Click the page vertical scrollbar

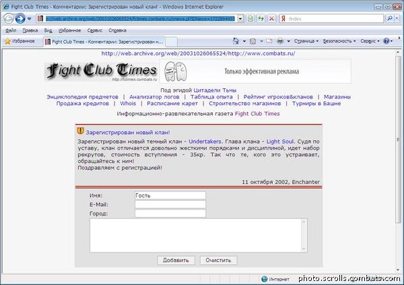click(399, 139)
